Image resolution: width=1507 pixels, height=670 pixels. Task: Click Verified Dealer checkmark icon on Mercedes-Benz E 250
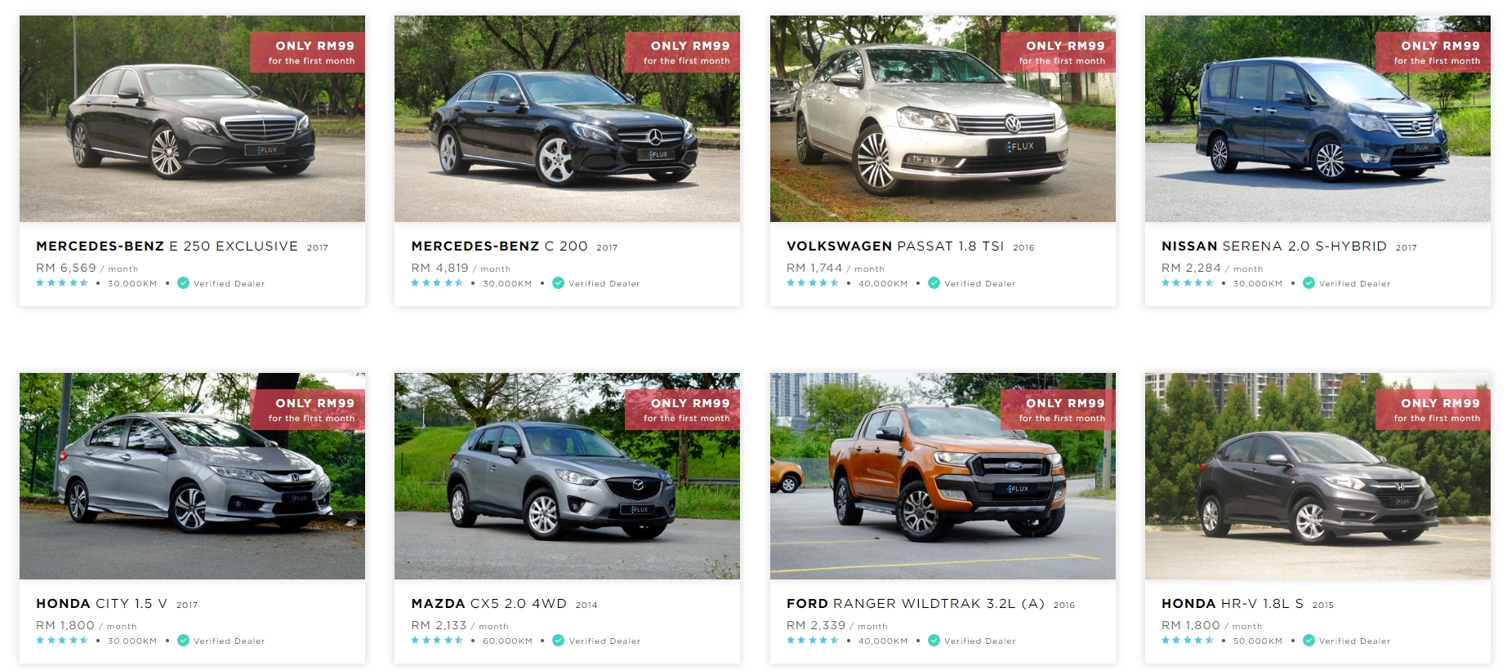pyautogui.click(x=183, y=283)
